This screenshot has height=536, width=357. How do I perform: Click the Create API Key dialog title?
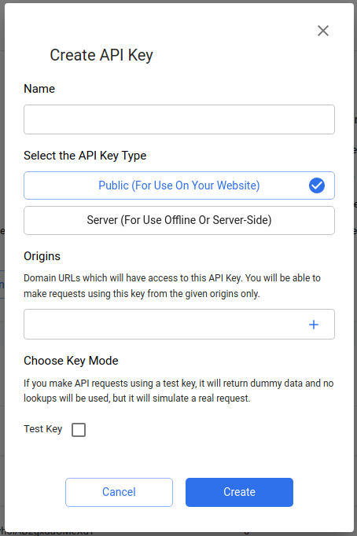pyautogui.click(x=101, y=55)
